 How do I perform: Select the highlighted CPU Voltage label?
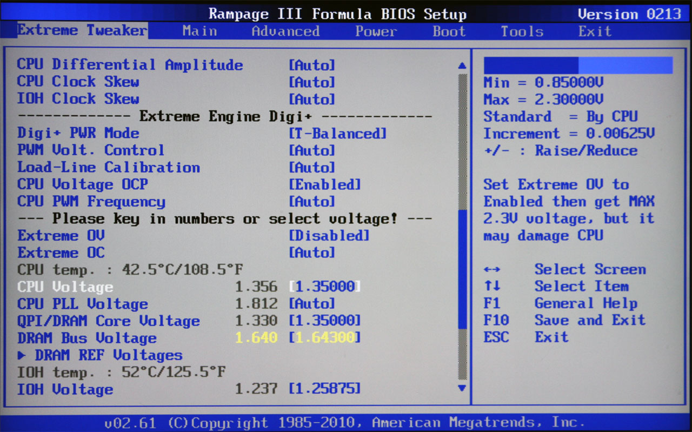(65, 287)
